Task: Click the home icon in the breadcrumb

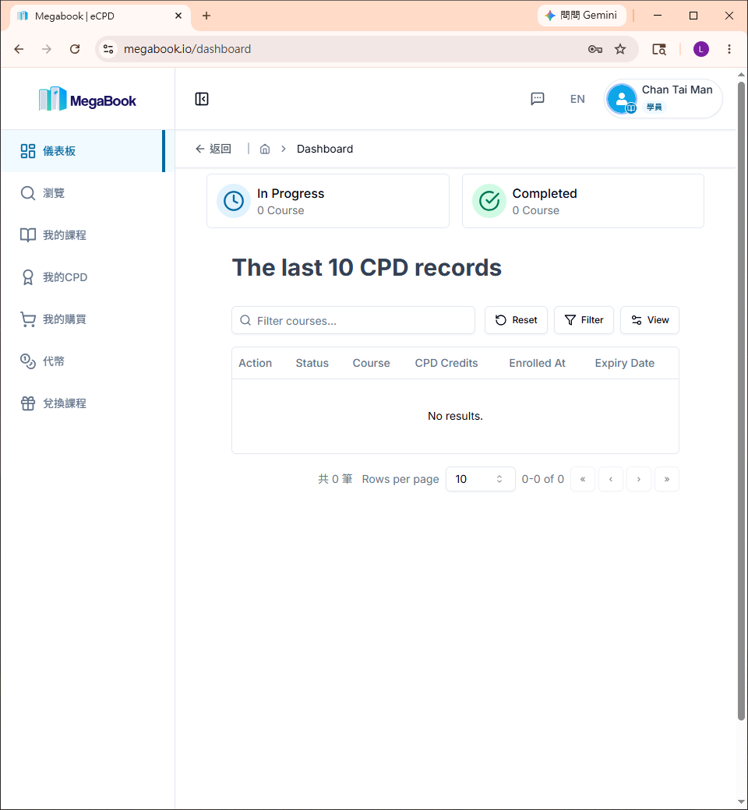Action: point(265,149)
